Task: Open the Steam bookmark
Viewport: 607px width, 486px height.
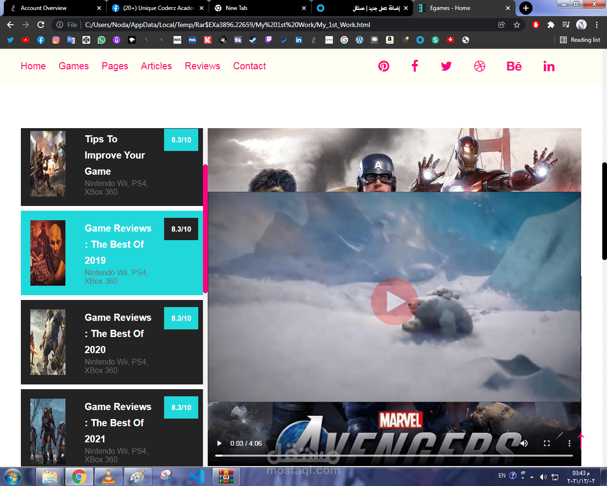Action: pos(253,40)
